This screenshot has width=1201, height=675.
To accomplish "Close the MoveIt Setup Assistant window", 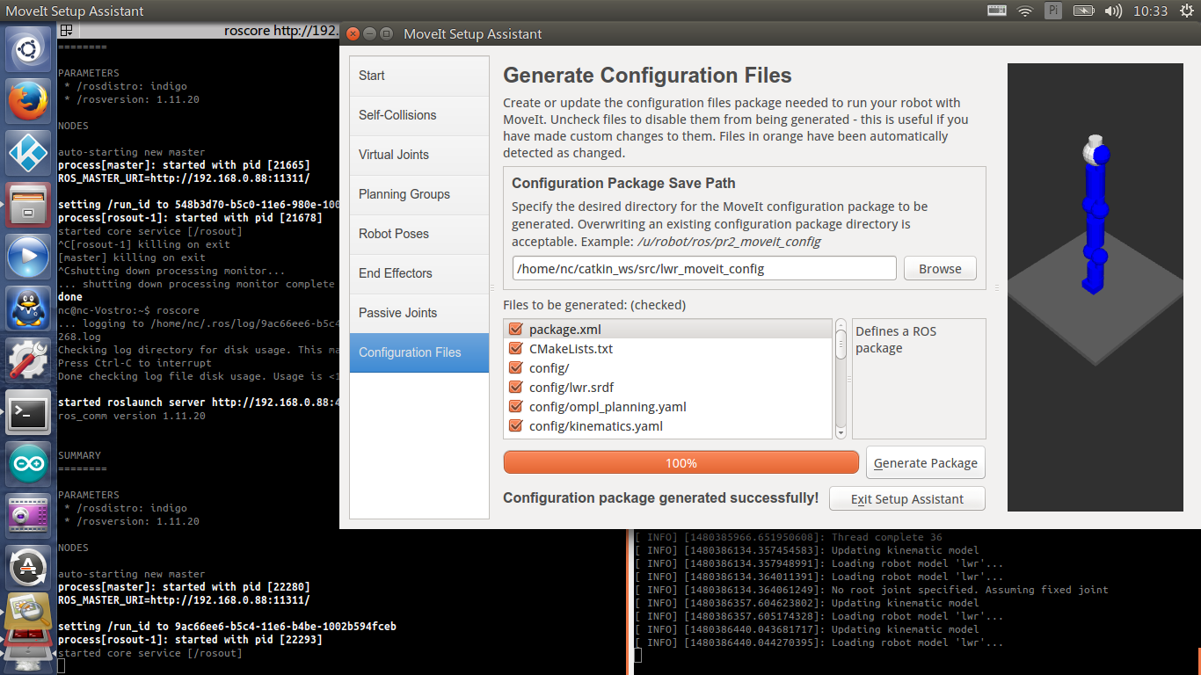I will (353, 34).
